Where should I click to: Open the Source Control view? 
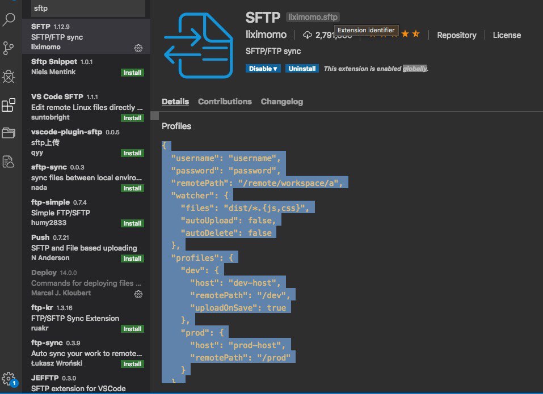[9, 48]
